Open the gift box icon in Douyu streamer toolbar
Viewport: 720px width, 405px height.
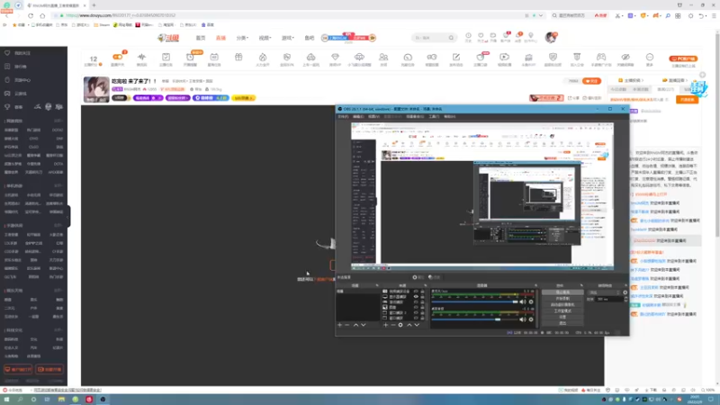238,57
